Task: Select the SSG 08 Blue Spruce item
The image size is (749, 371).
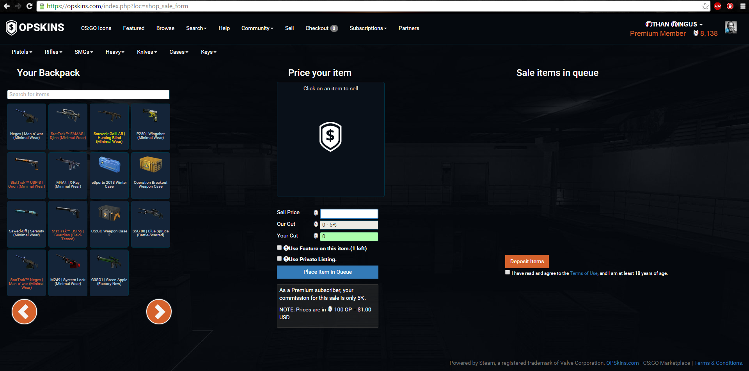Action: point(151,224)
